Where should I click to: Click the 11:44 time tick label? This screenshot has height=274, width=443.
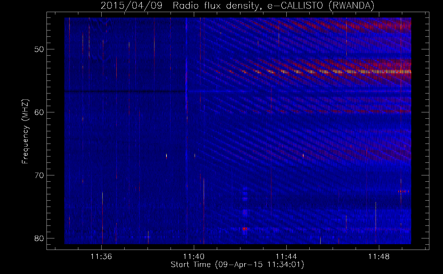coord(286,257)
